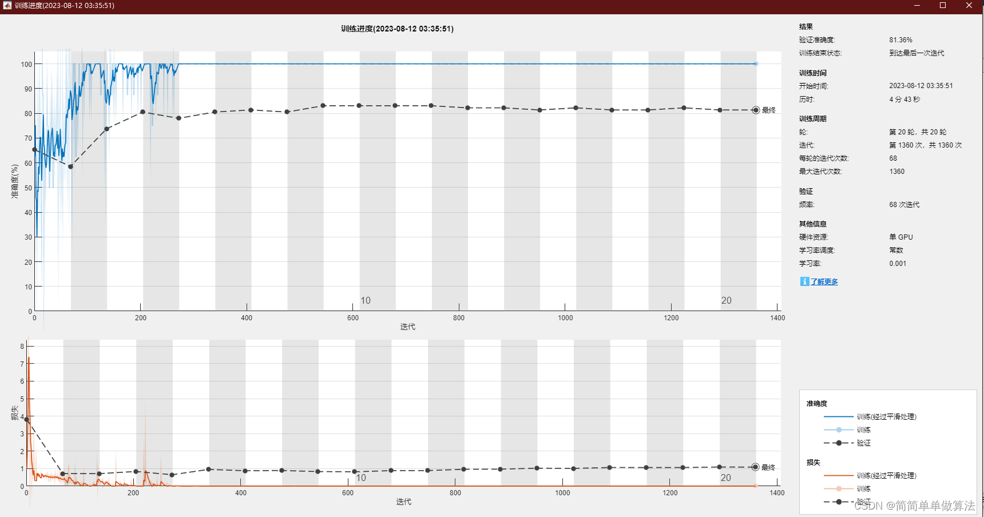Click the 频率: label
Image resolution: width=984 pixels, height=517 pixels.
click(807, 205)
